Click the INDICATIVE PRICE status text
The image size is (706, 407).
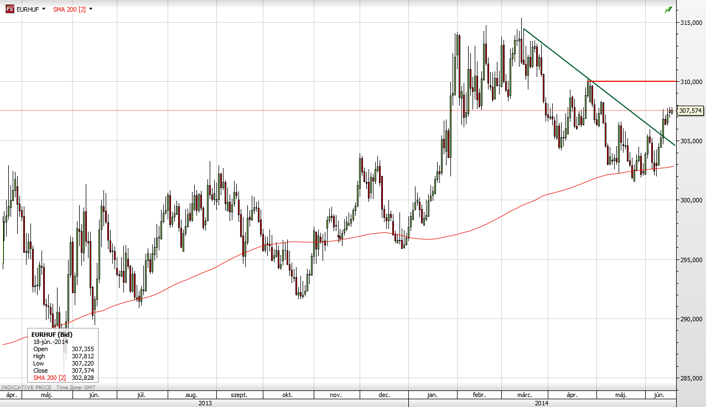pos(27,388)
